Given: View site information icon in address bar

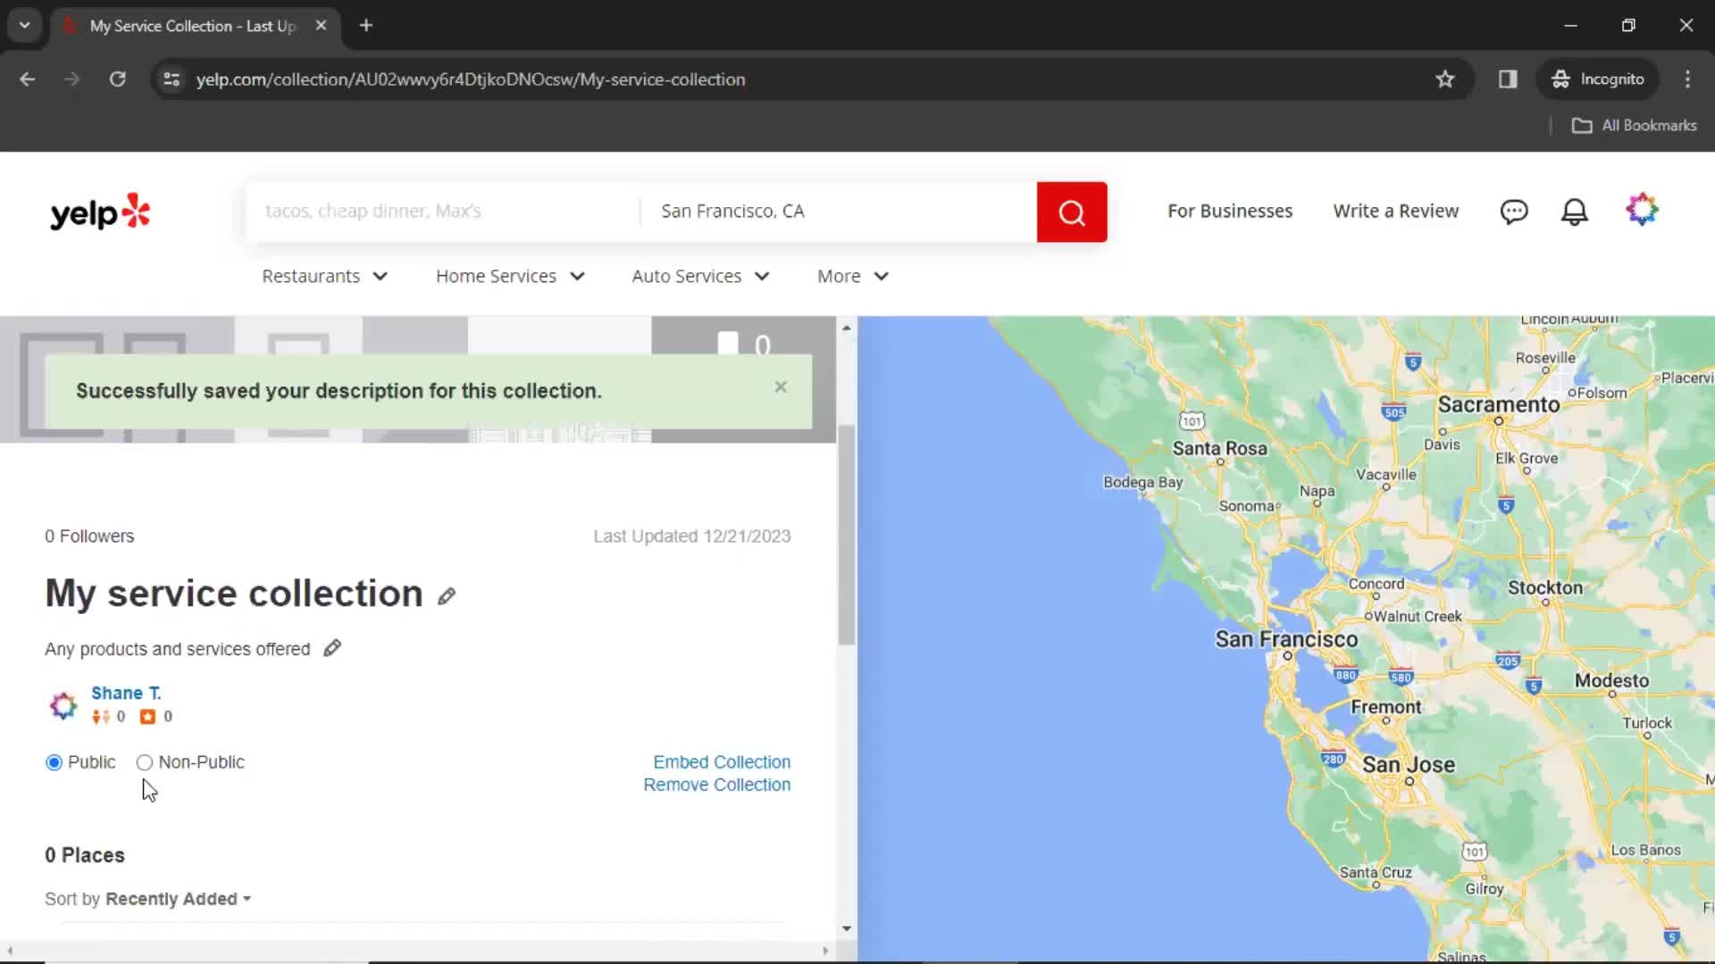Looking at the screenshot, I should point(171,79).
